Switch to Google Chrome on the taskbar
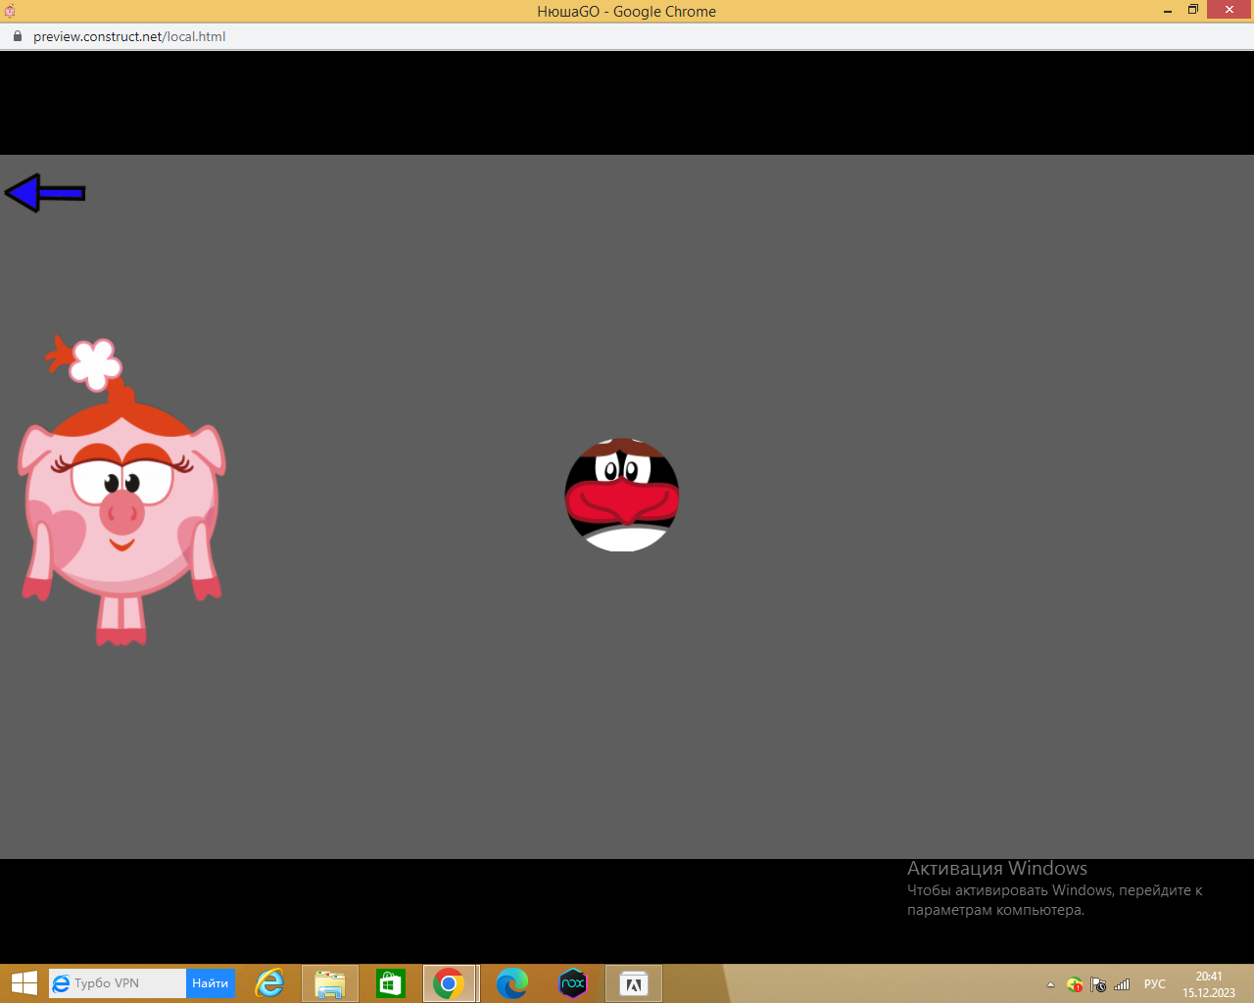This screenshot has height=1003, width=1254. pos(449,983)
